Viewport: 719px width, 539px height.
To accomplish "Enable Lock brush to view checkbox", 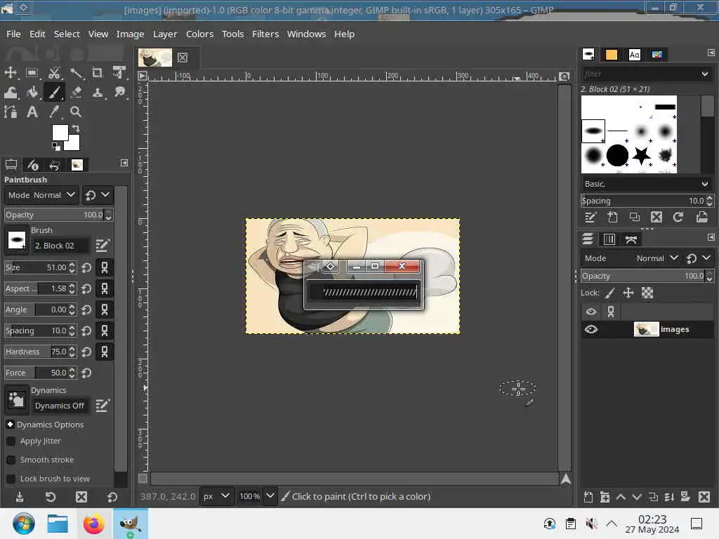I will click(x=11, y=479).
